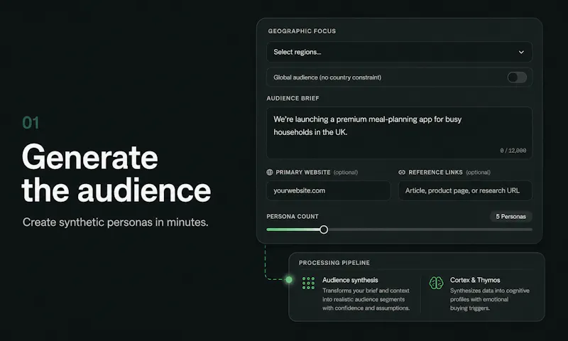Click the Cortex & Thymos title
The height and width of the screenshot is (341, 568).
pyautogui.click(x=475, y=280)
